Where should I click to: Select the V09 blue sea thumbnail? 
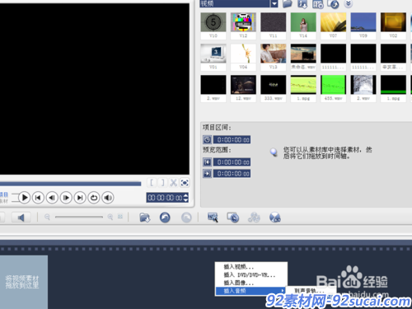click(363, 22)
